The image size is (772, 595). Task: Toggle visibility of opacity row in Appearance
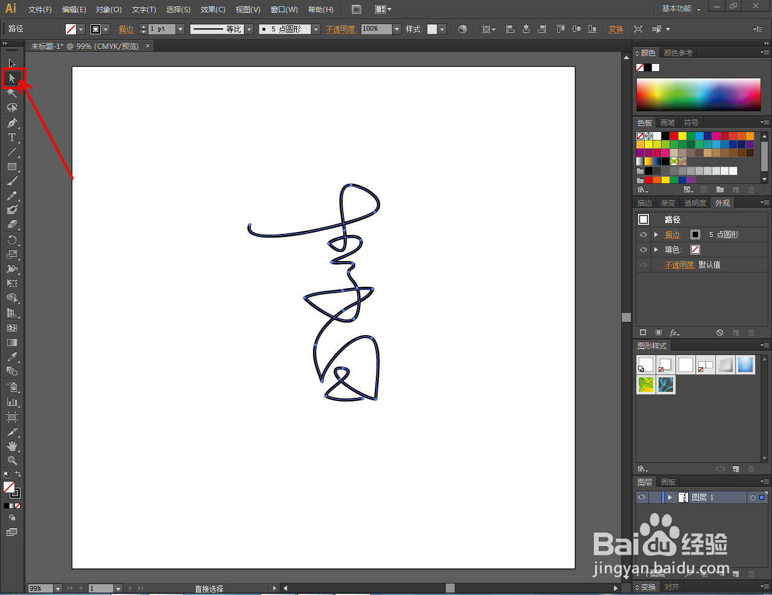coord(644,265)
